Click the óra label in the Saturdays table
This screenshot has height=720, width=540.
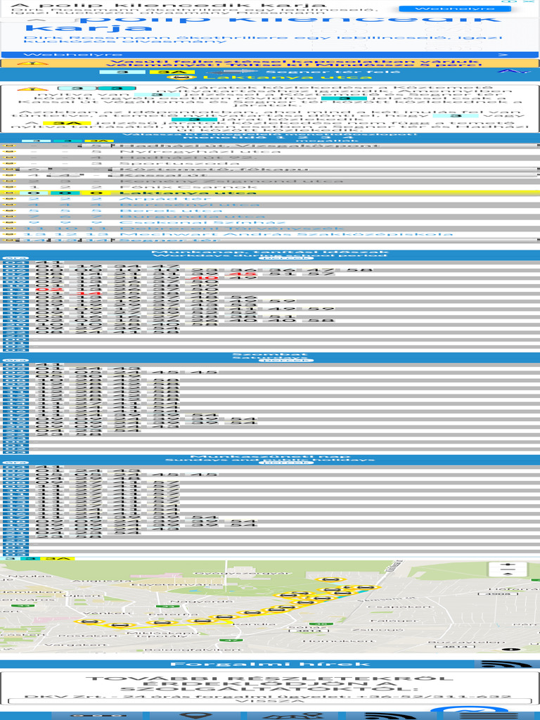pyautogui.click(x=15, y=361)
